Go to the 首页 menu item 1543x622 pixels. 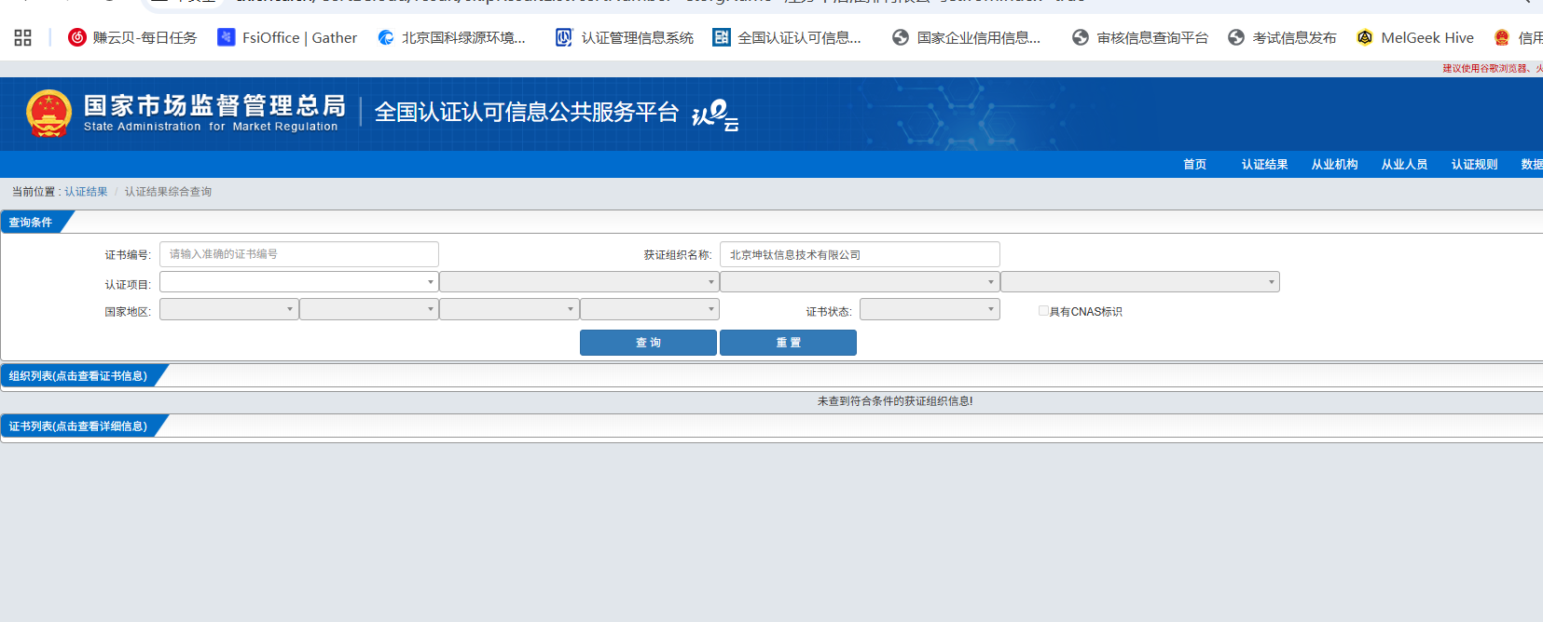click(1194, 165)
